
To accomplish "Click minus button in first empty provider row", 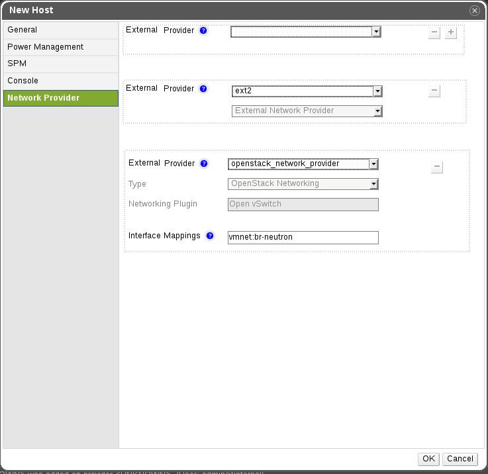I will 434,33.
